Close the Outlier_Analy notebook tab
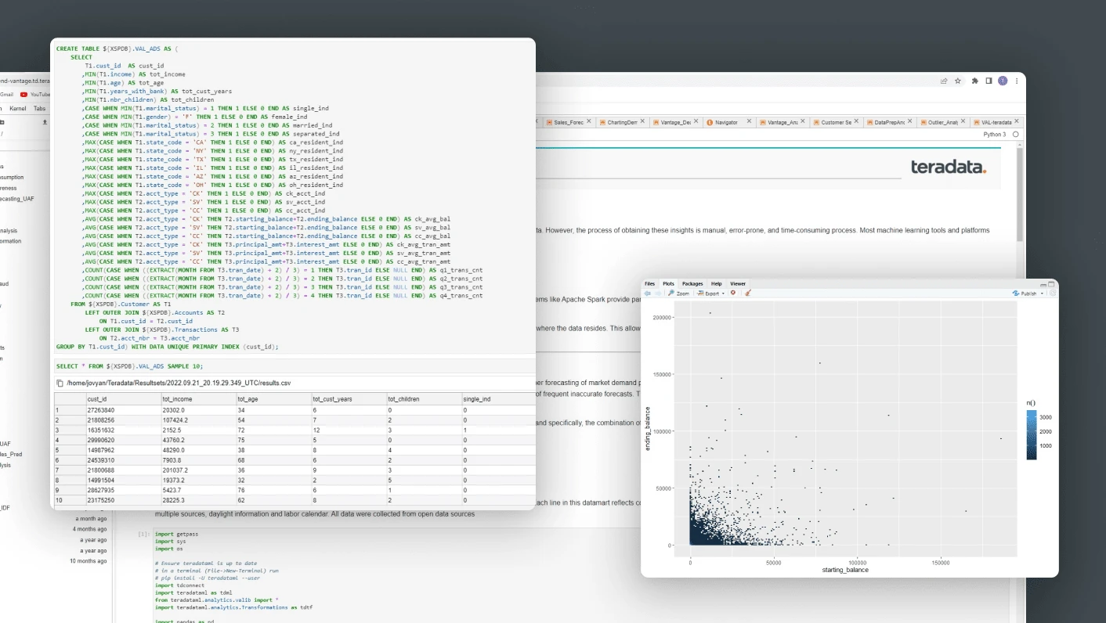This screenshot has width=1106, height=623. pos(963,121)
